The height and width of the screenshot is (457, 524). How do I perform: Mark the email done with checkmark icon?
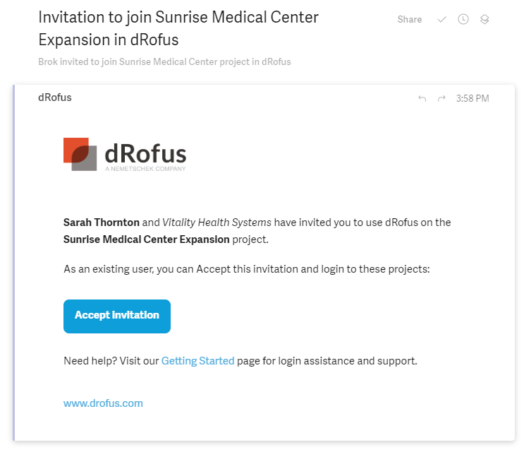point(441,20)
